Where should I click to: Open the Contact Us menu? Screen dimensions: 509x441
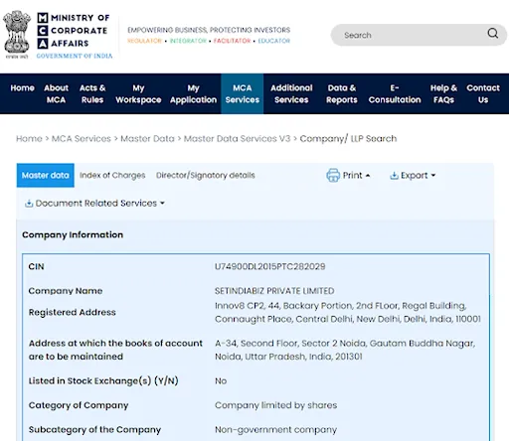pyautogui.click(x=483, y=93)
